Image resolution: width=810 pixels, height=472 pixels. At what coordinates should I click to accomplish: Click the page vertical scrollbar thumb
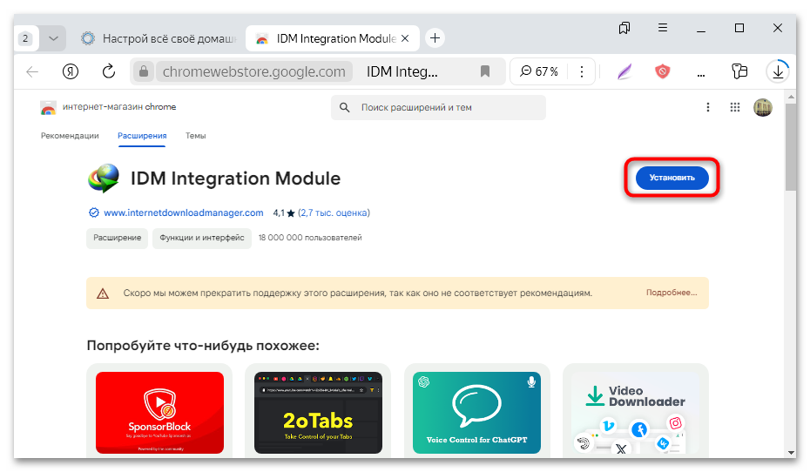pos(791,147)
